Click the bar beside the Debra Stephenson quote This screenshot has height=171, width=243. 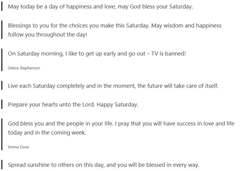click(2, 60)
